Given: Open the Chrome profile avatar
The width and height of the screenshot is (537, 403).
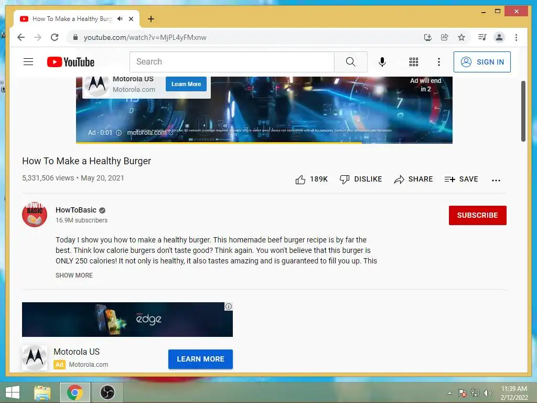Looking at the screenshot, I should pyautogui.click(x=499, y=37).
